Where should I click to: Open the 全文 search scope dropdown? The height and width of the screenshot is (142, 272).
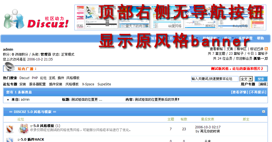246,79
